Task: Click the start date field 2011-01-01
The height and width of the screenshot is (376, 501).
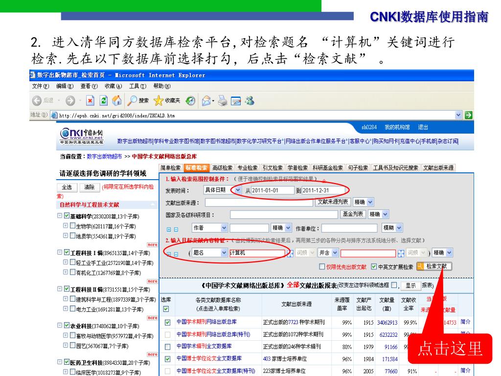Action: click(272, 190)
